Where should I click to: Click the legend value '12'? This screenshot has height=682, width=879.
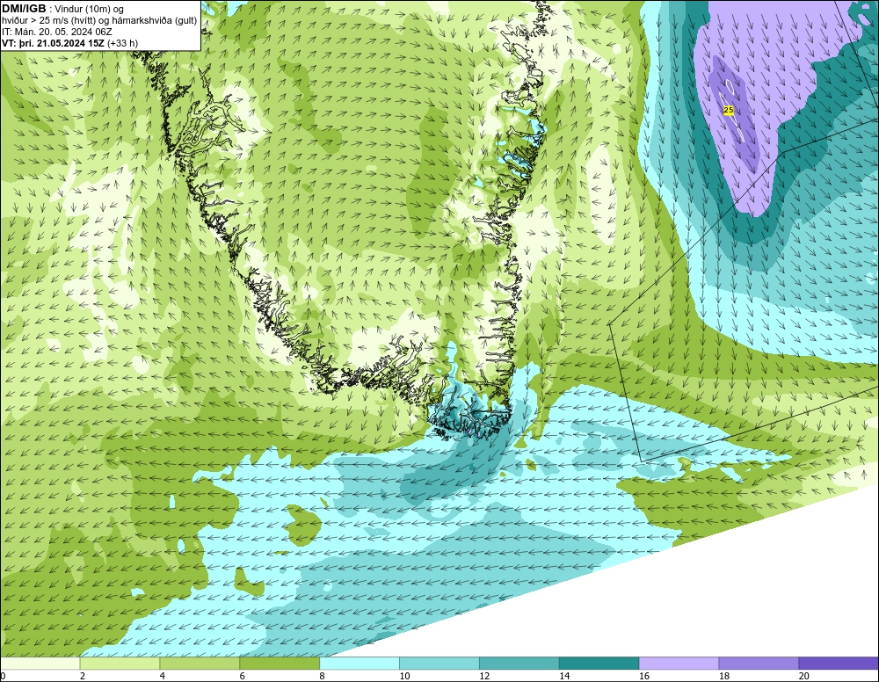click(484, 676)
